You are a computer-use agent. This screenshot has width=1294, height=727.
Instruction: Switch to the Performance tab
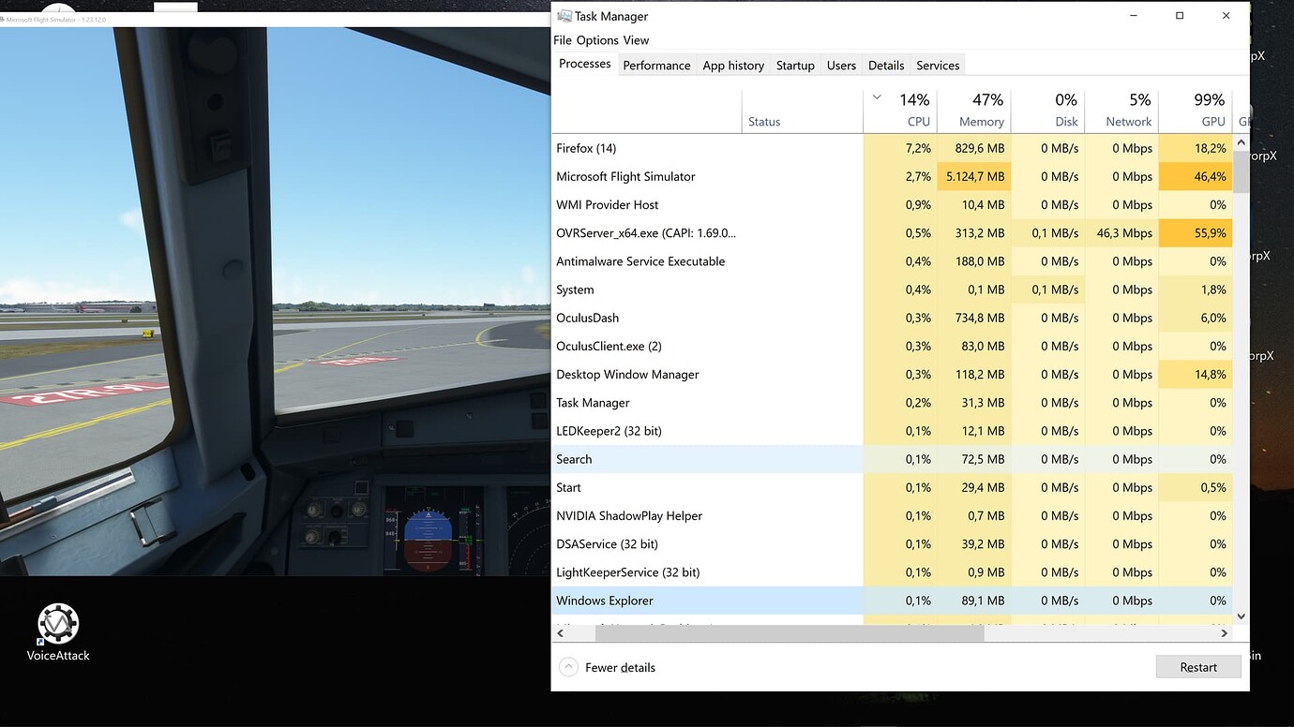tap(656, 65)
